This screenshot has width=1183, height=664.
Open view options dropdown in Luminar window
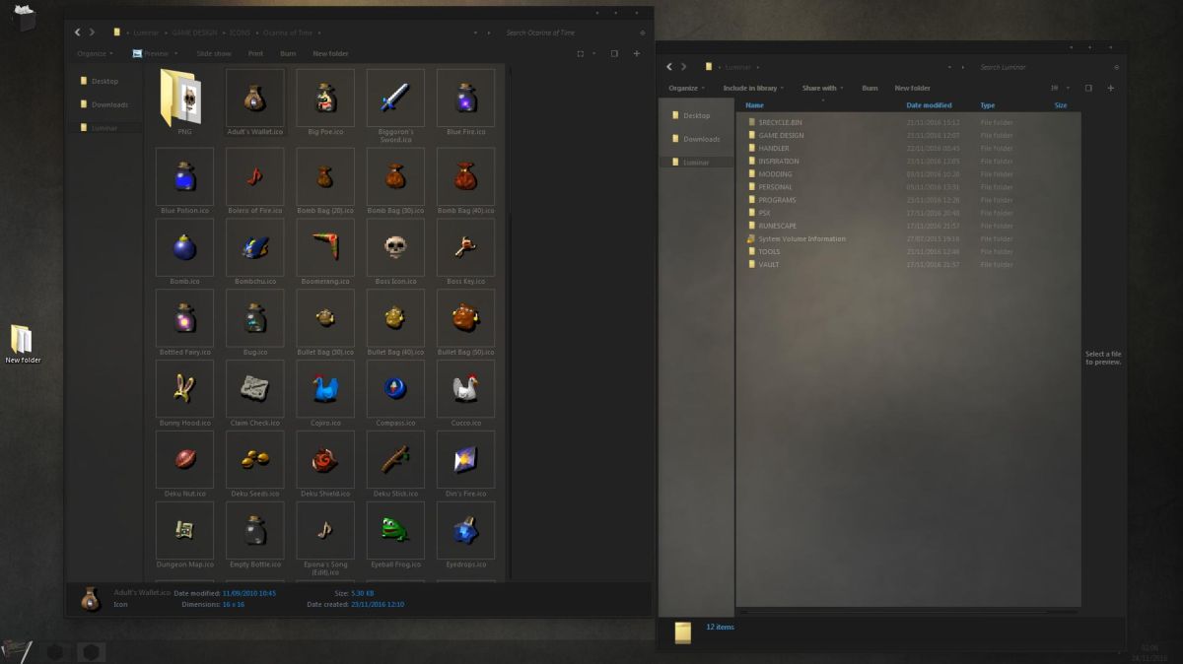click(1066, 88)
